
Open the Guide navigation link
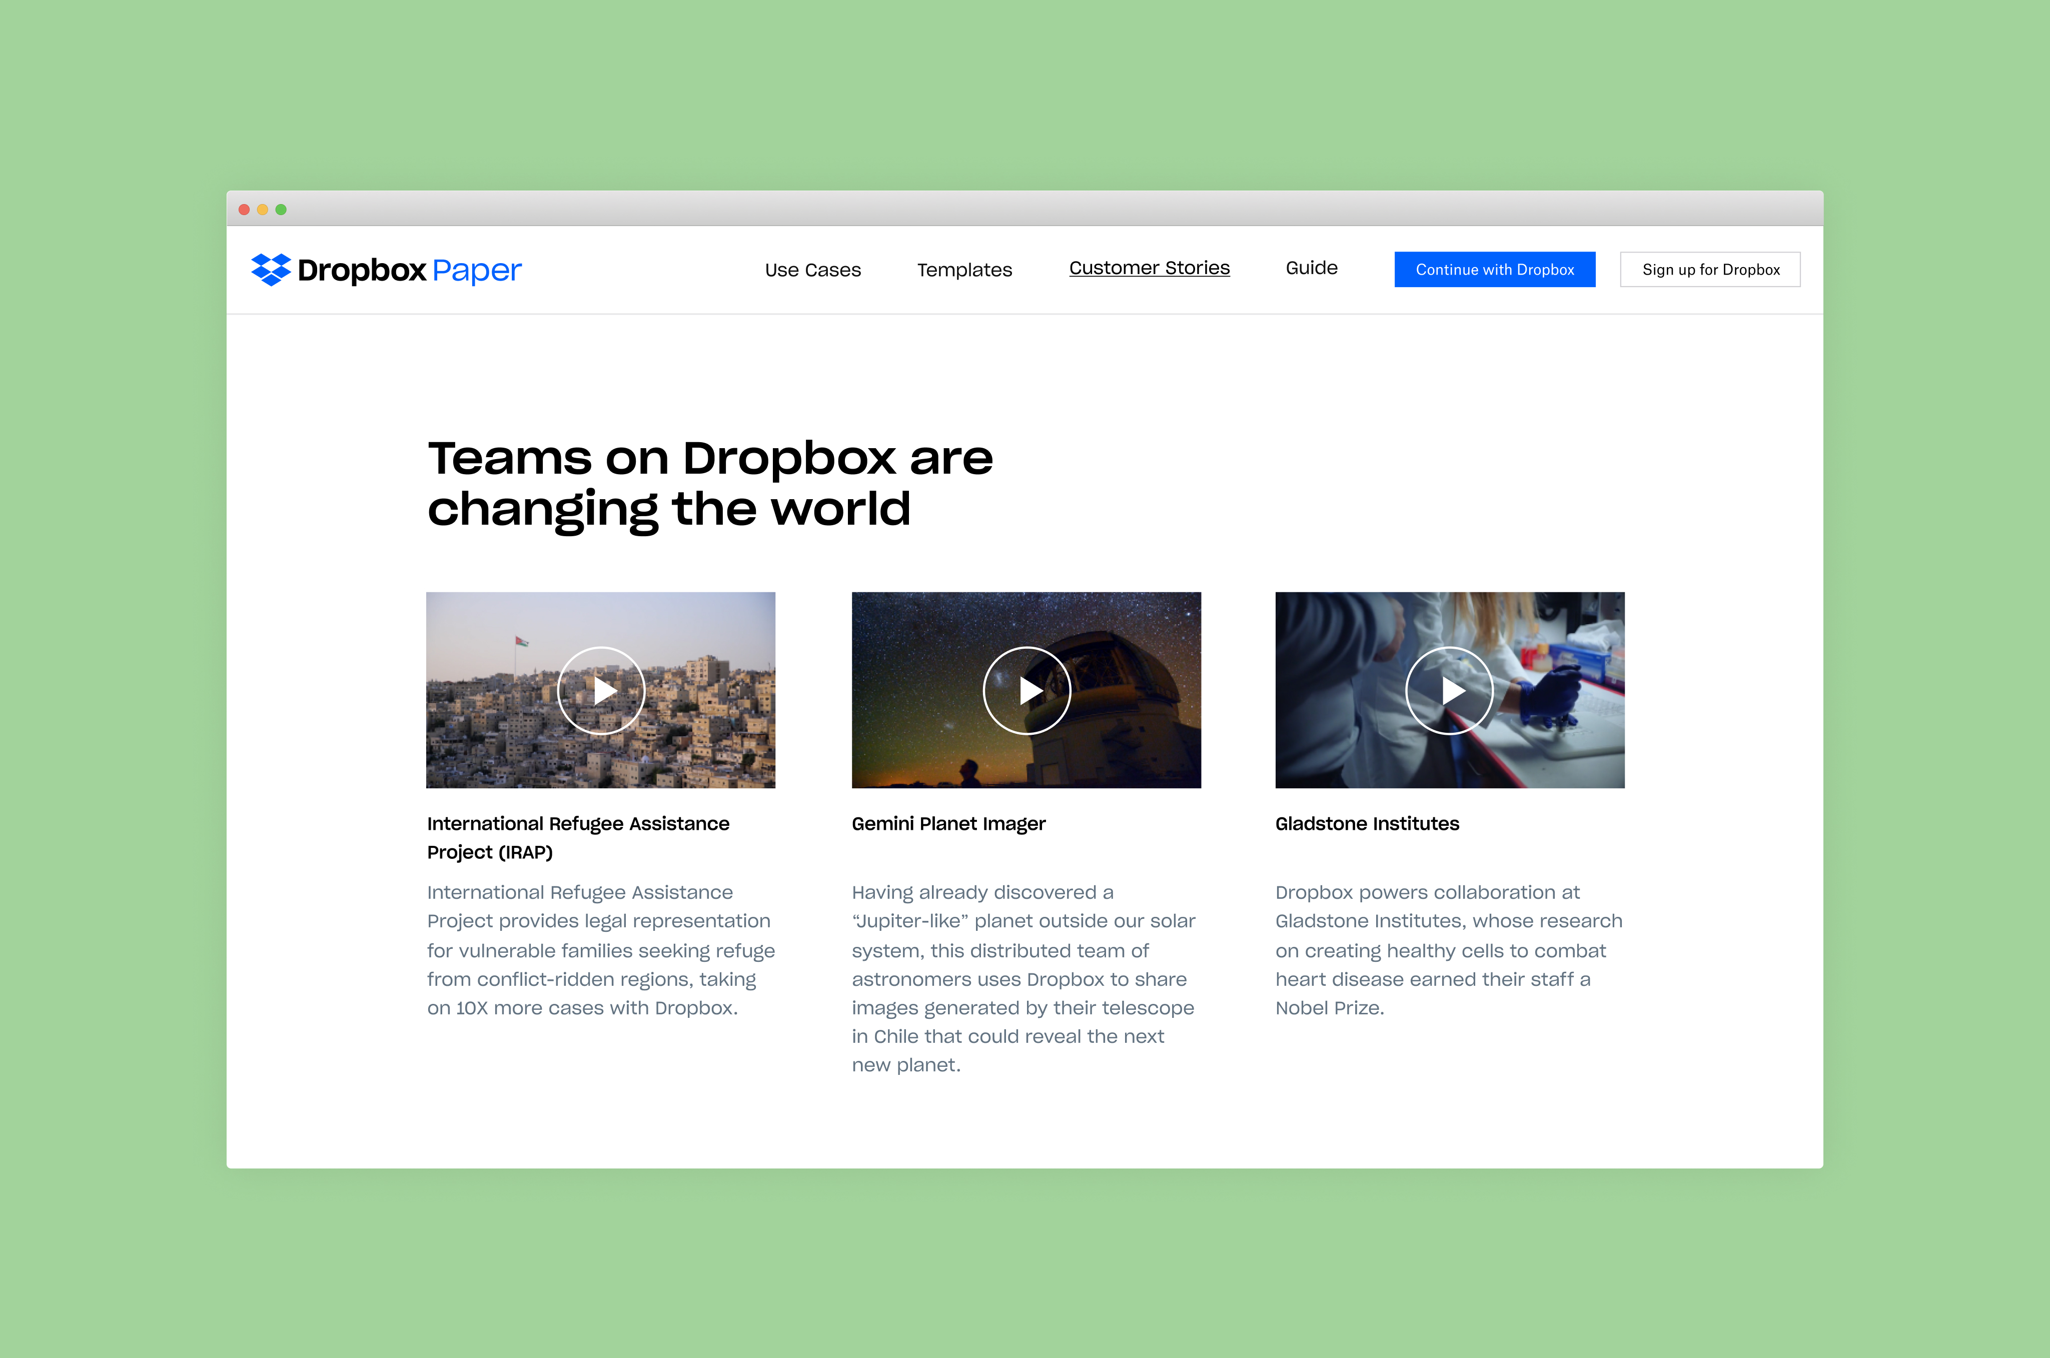click(x=1311, y=269)
